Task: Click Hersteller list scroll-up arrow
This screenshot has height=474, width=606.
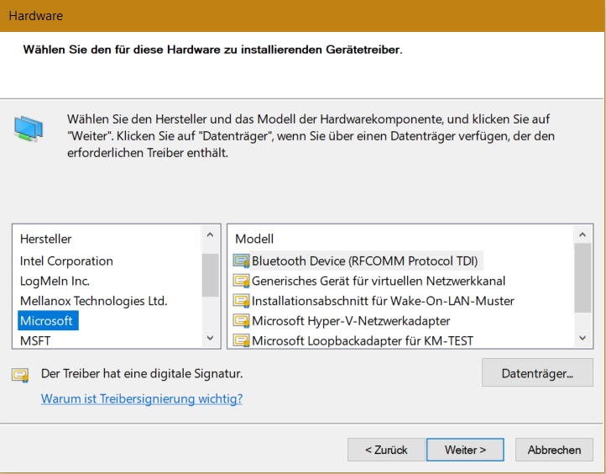Action: [210, 234]
